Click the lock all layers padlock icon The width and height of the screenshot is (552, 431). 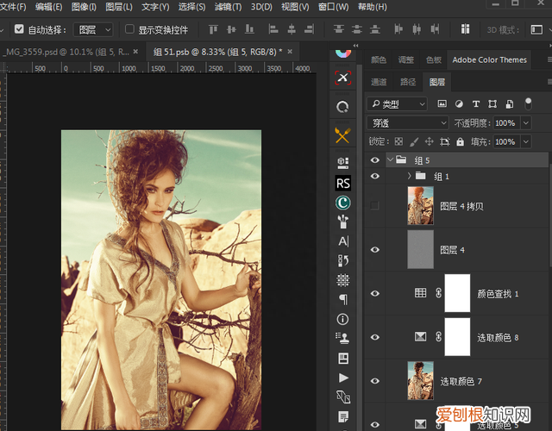tap(461, 142)
